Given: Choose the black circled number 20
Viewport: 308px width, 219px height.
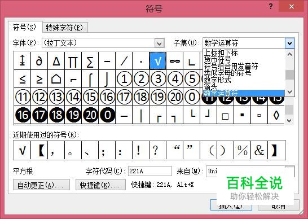Looking at the screenshot, I should pos(90,115).
